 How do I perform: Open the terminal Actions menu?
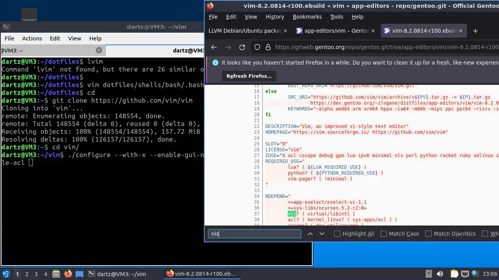point(32,38)
